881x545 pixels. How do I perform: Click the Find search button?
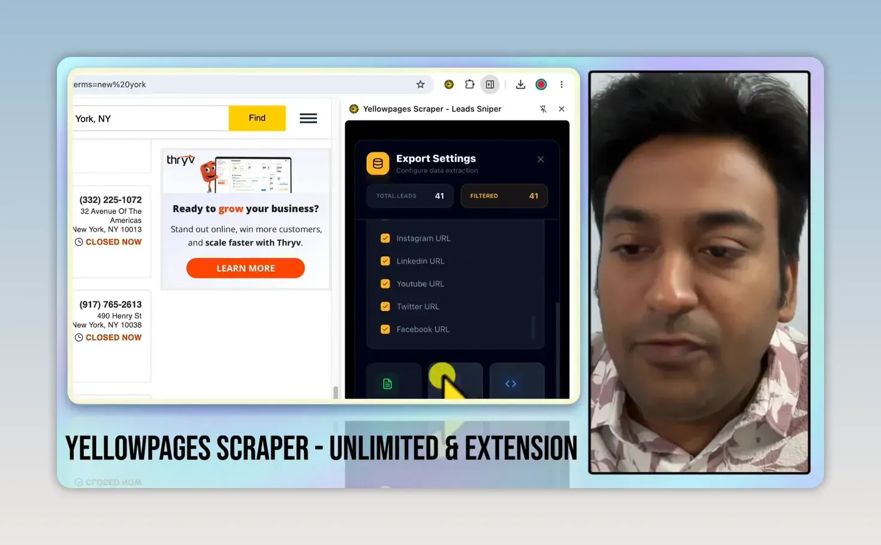tap(257, 118)
